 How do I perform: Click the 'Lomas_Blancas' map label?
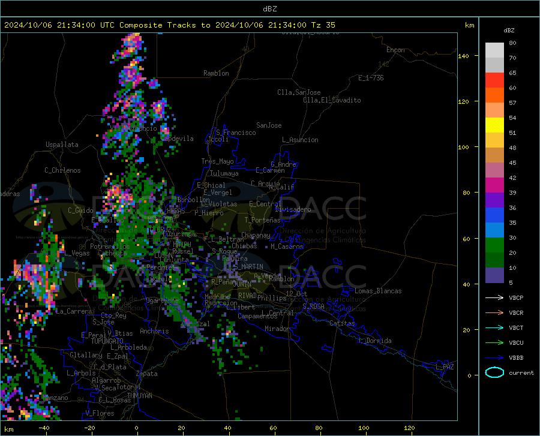378,291
